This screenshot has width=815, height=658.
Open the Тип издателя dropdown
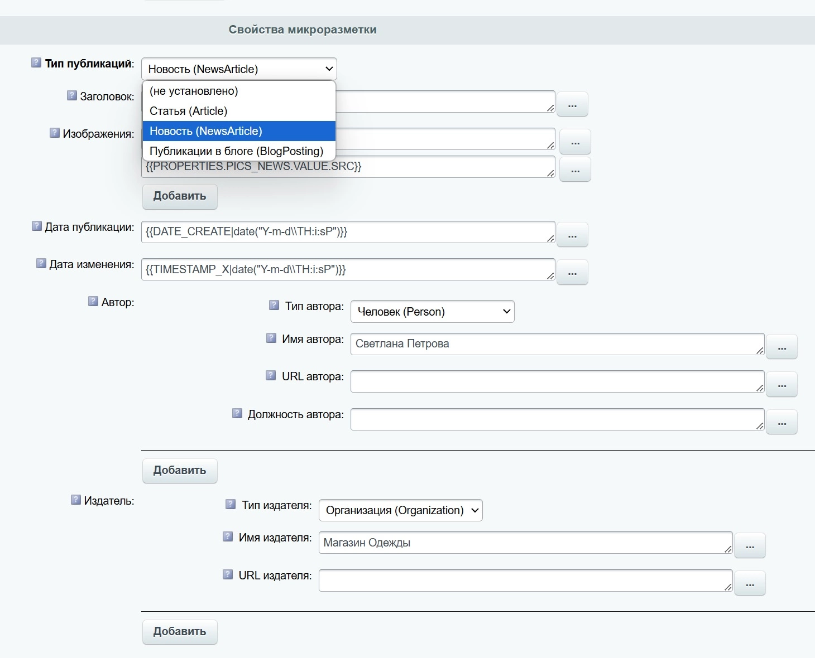pyautogui.click(x=400, y=510)
